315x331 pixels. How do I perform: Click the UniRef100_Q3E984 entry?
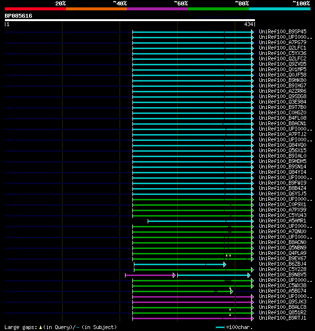283,102
